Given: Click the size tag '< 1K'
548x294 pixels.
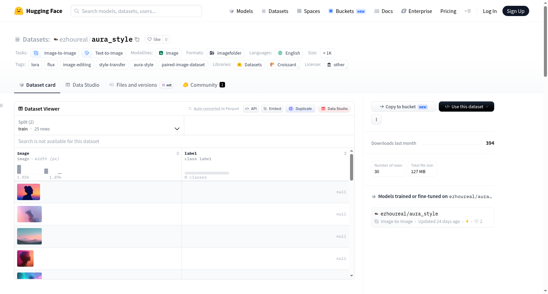Looking at the screenshot, I should [x=327, y=53].
